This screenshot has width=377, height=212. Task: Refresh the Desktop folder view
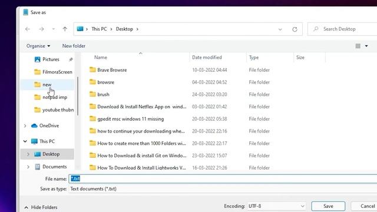295,29
